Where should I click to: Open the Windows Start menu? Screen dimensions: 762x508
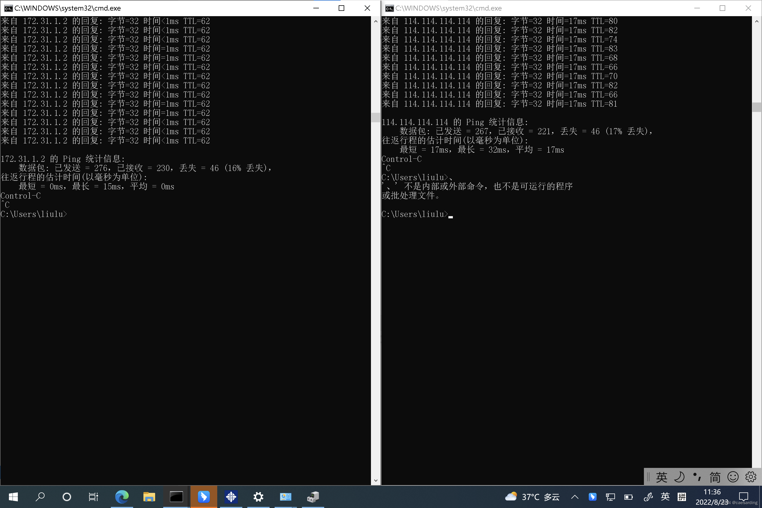pyautogui.click(x=13, y=497)
